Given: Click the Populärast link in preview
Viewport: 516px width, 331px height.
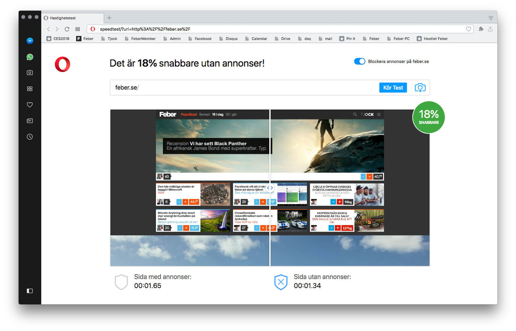Looking at the screenshot, I should pyautogui.click(x=189, y=115).
